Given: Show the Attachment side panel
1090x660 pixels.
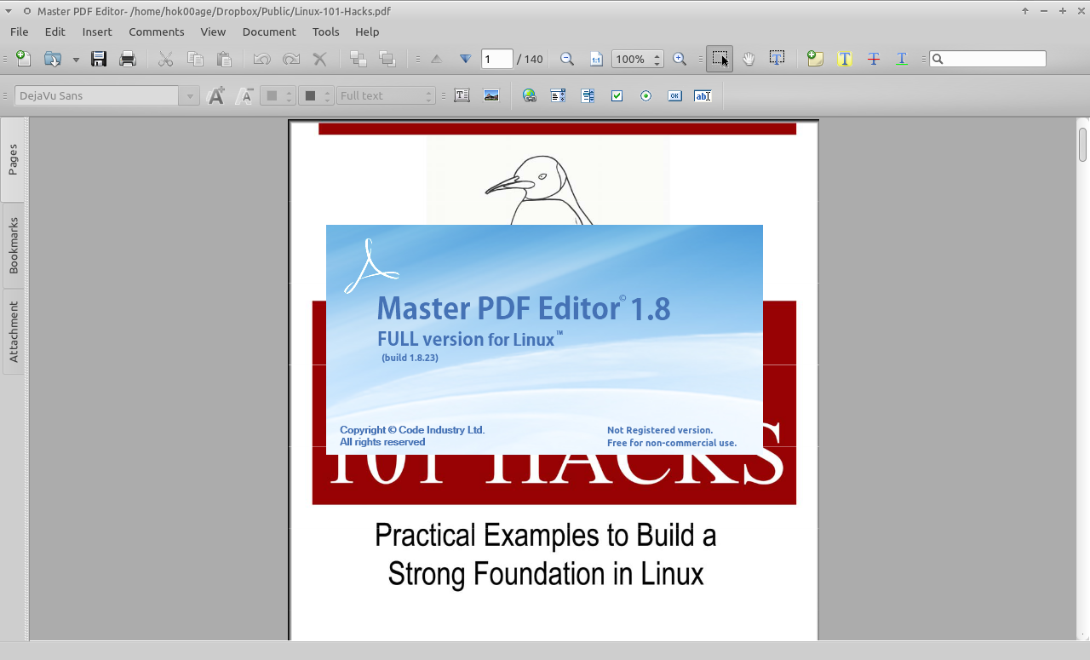Looking at the screenshot, I should pos(14,331).
